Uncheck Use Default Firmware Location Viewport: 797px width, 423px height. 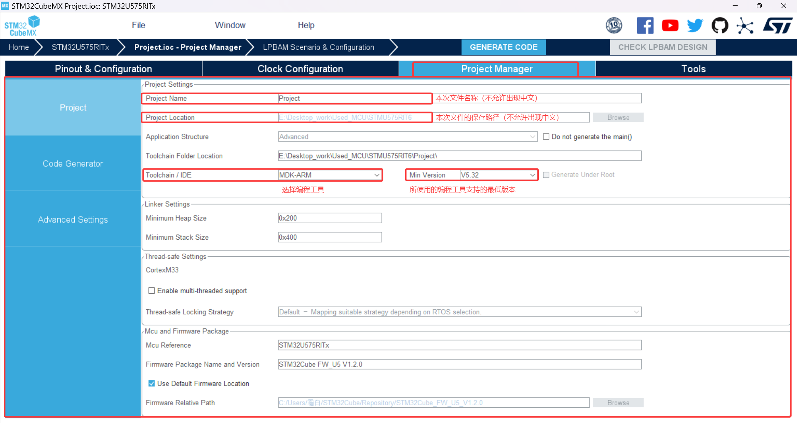(x=152, y=384)
